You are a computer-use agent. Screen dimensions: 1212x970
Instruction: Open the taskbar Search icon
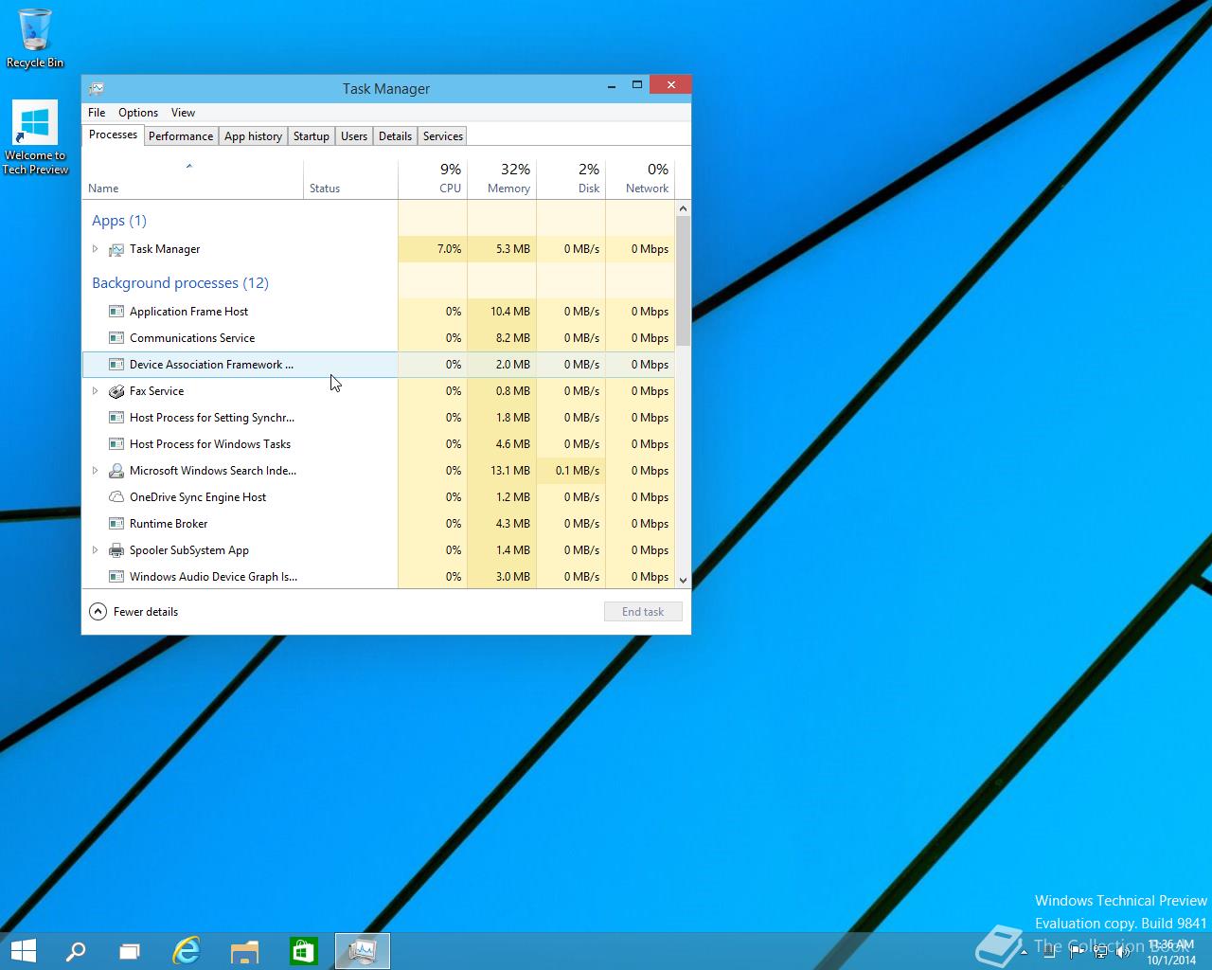click(75, 951)
